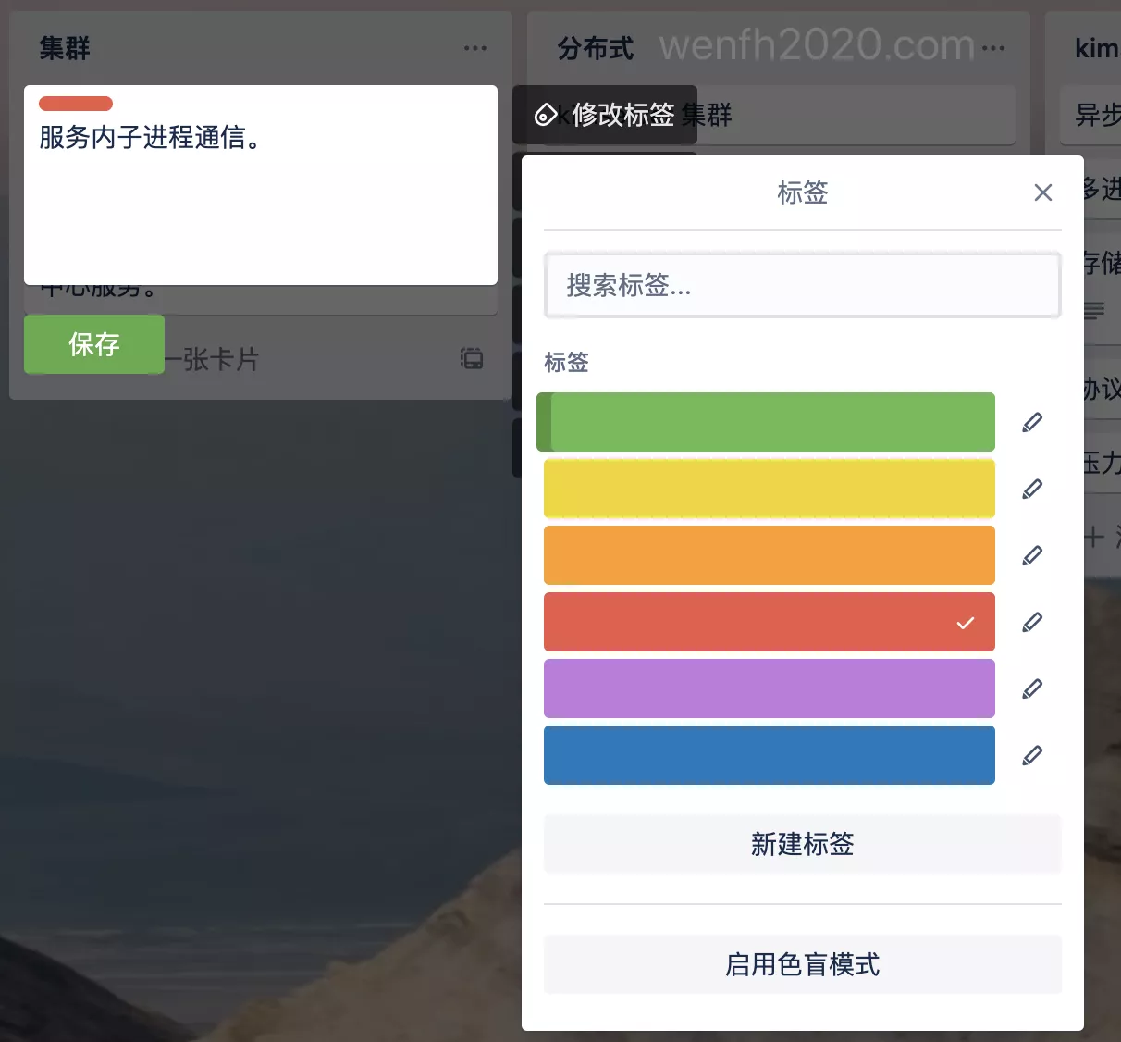Viewport: 1121px width, 1042px height.
Task: Toggle the green label on the card
Action: [x=769, y=422]
